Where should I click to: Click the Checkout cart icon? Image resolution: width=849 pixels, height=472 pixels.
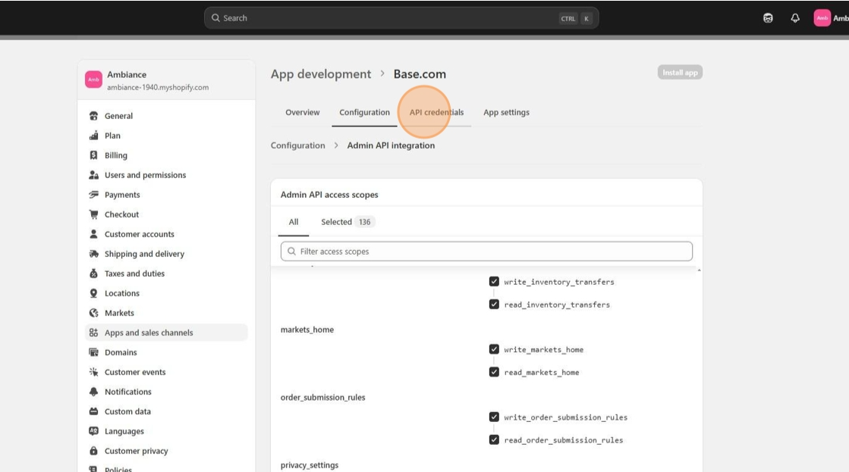(x=94, y=214)
